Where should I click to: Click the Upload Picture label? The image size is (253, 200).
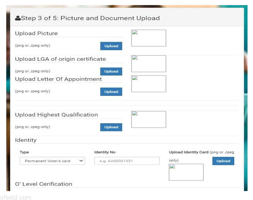pos(36,33)
